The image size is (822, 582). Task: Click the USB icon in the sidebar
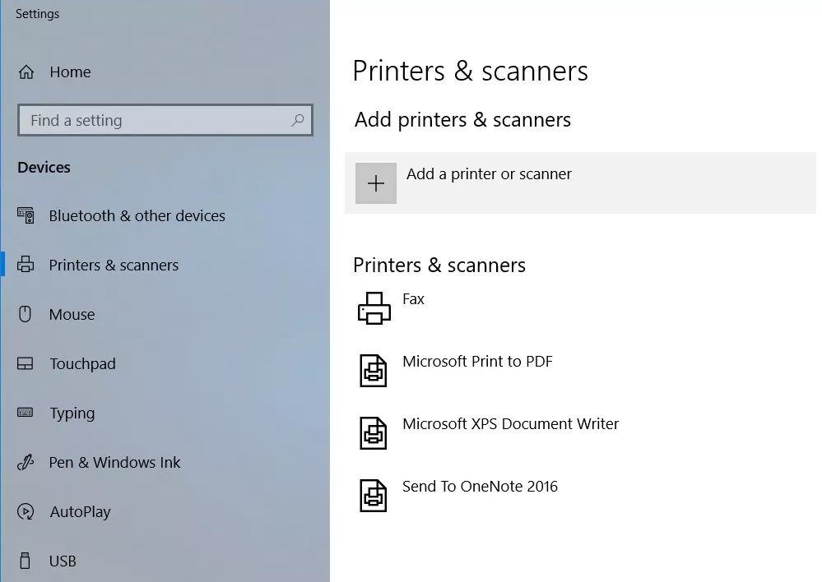pos(26,561)
